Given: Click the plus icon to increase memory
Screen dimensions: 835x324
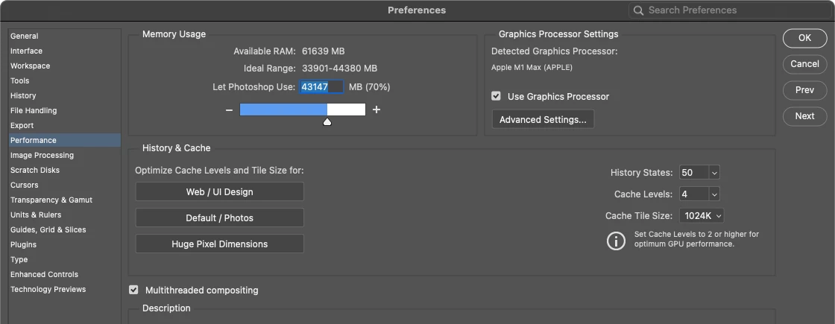Looking at the screenshot, I should pyautogui.click(x=376, y=109).
